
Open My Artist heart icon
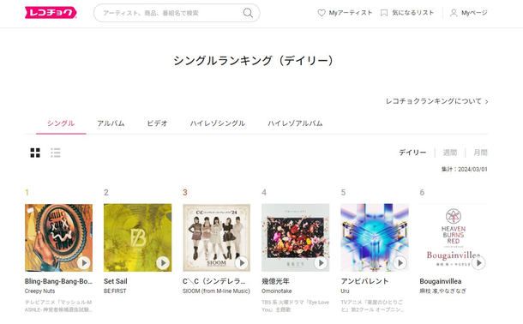[x=322, y=13]
